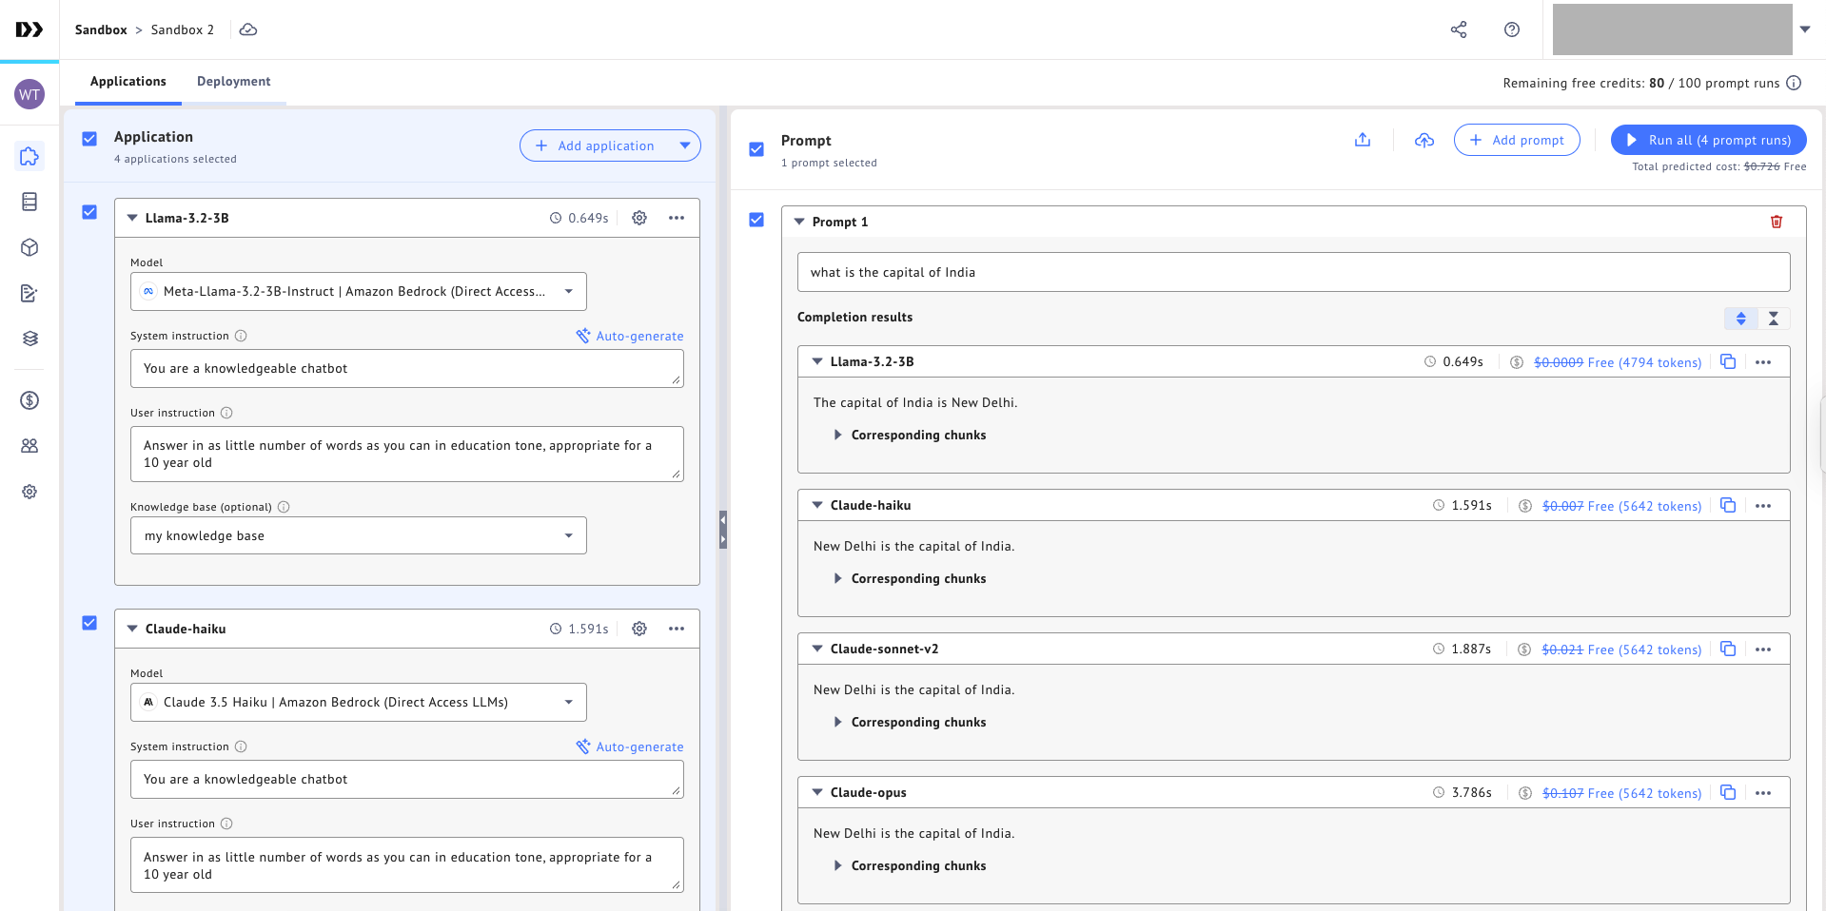Screen dimensions: 1826x911
Task: Open the Knowledge base dropdown
Action: [x=358, y=535]
